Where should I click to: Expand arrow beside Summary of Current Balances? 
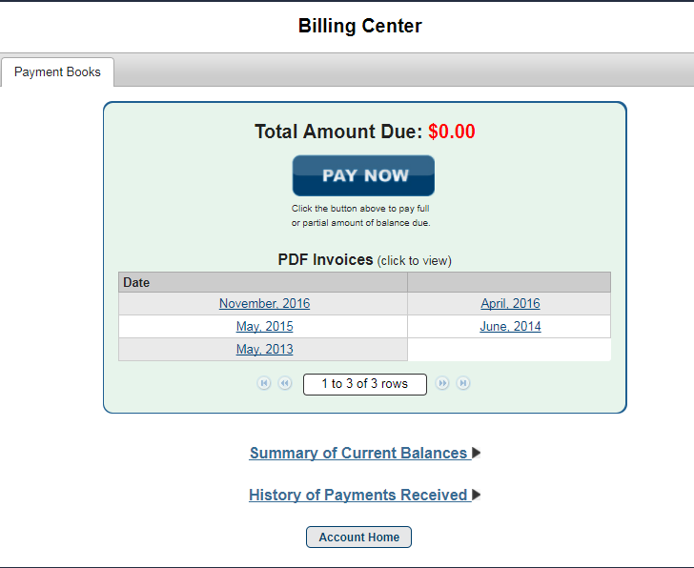[x=477, y=453]
